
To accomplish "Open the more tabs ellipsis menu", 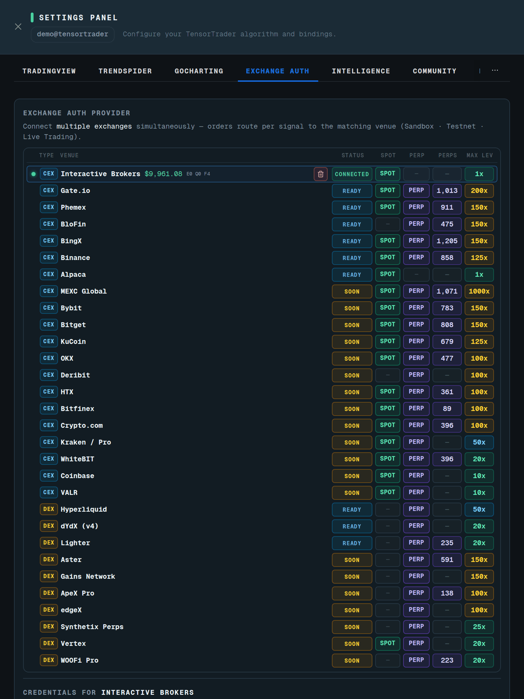I will coord(495,71).
